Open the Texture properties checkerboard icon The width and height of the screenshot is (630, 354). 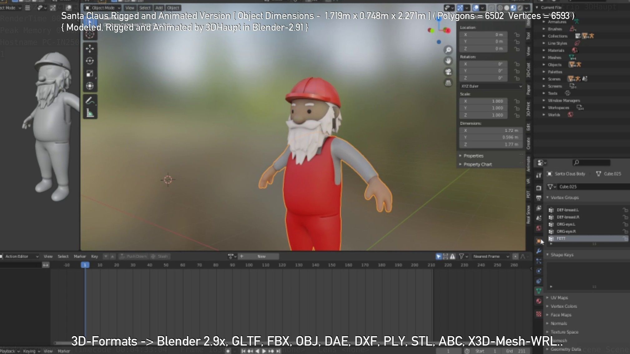pos(539,314)
